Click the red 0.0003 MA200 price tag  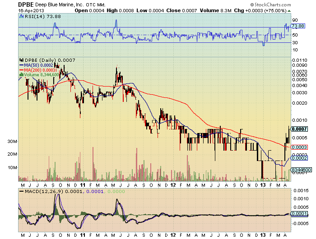click(x=299, y=147)
